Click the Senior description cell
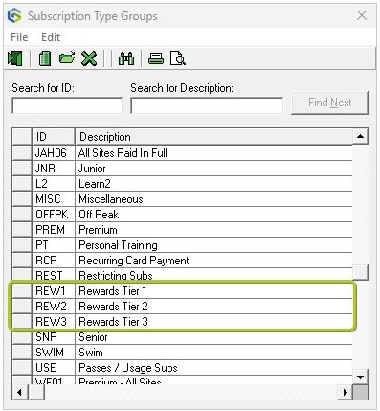Screen dimensions: 380x411 pos(213,337)
